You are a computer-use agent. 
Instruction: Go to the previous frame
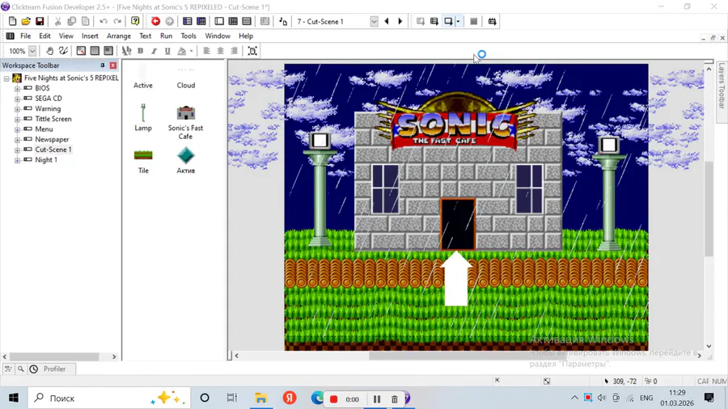(387, 21)
